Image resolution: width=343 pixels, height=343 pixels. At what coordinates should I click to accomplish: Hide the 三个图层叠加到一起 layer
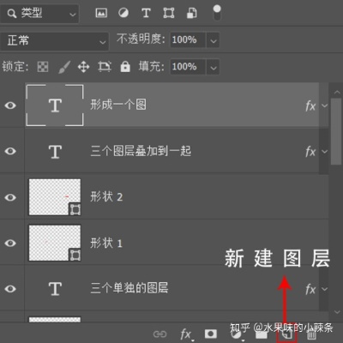coord(10,151)
